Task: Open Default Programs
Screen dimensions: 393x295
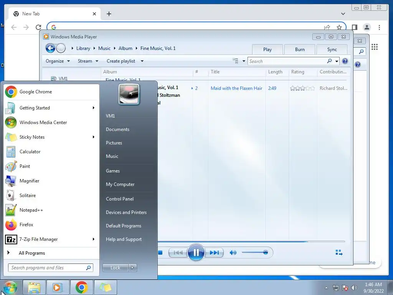Action: point(124,226)
